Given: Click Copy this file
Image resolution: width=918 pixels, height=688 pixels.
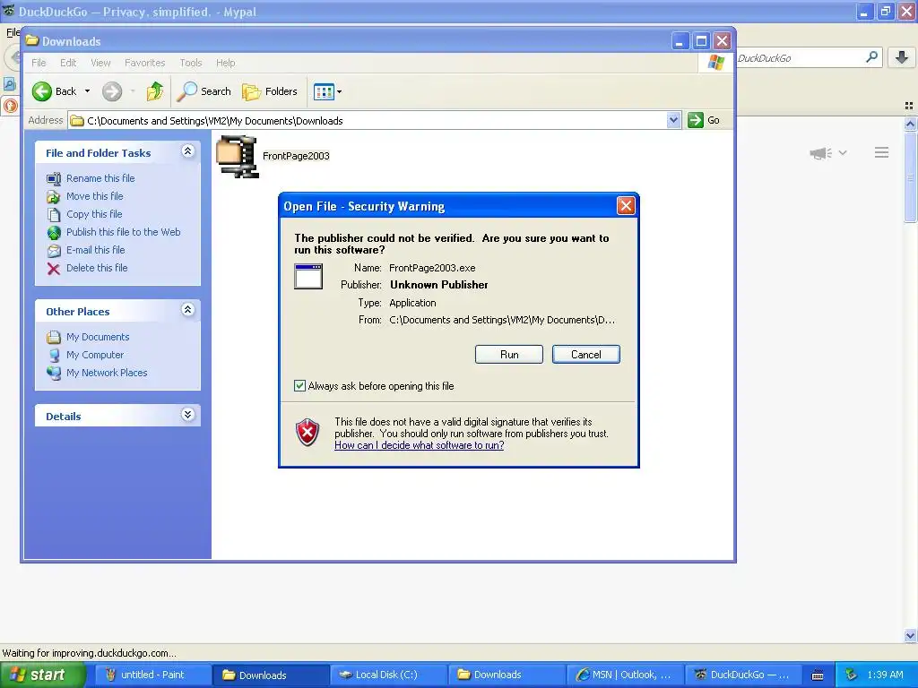Looking at the screenshot, I should [93, 214].
